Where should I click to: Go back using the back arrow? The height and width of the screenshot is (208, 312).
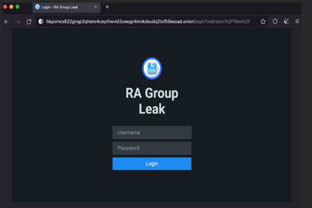click(7, 22)
